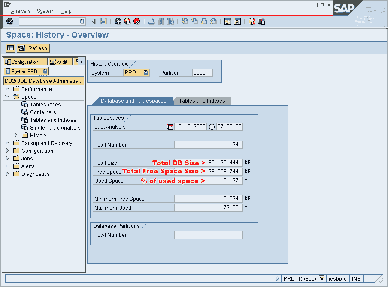Expand the Configuration folder in the tree
This screenshot has width=388, height=287.
[7, 151]
